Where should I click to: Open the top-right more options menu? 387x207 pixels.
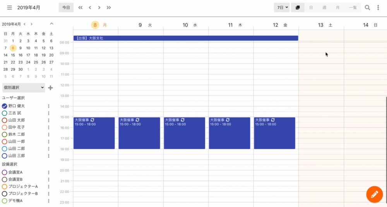378,8
